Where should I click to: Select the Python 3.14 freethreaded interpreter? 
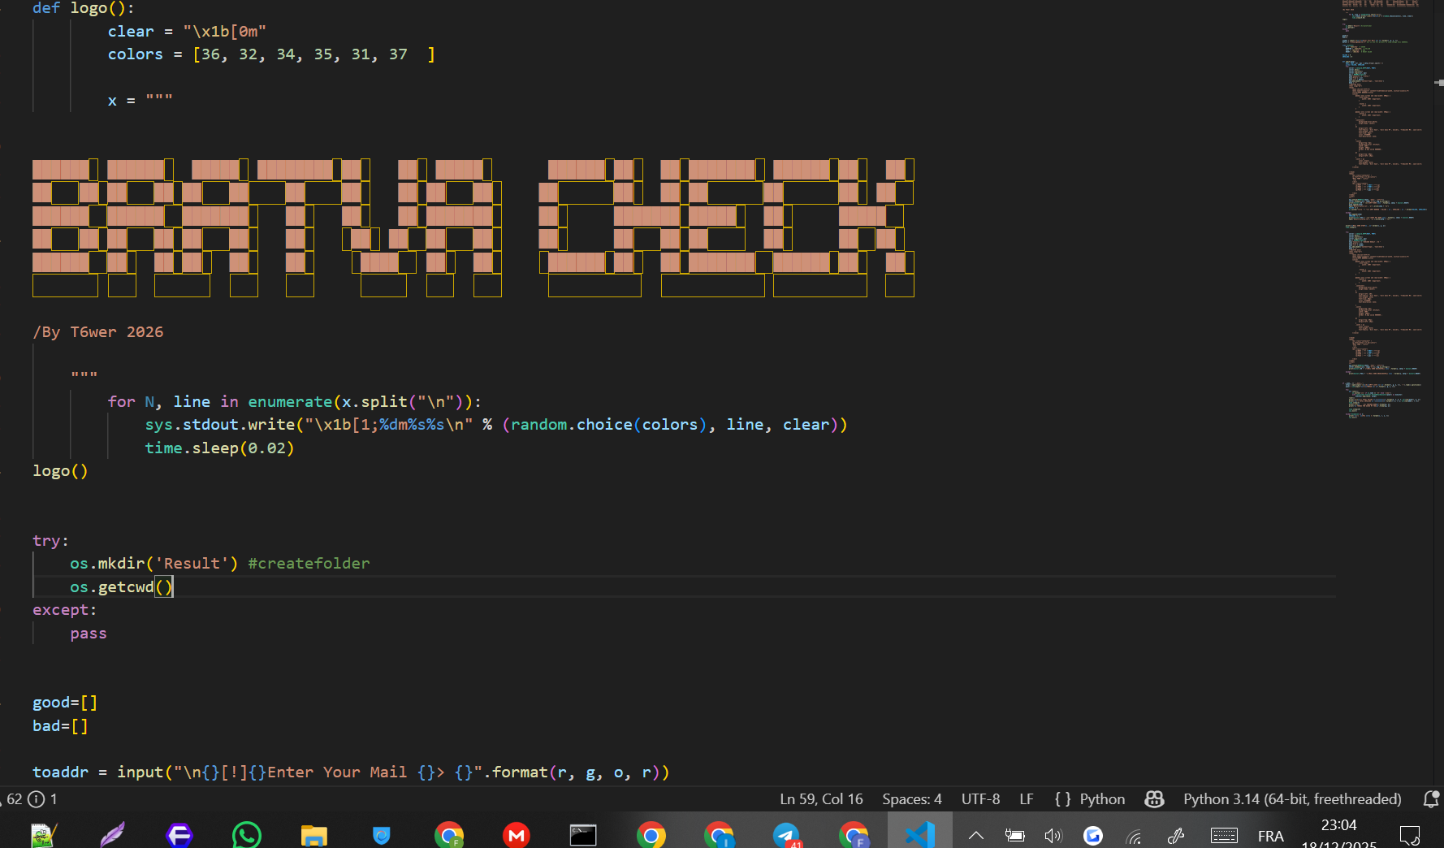1291,798
